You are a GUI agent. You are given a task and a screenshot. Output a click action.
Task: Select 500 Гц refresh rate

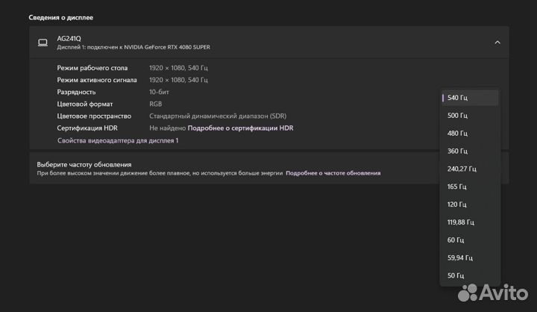[470, 116]
